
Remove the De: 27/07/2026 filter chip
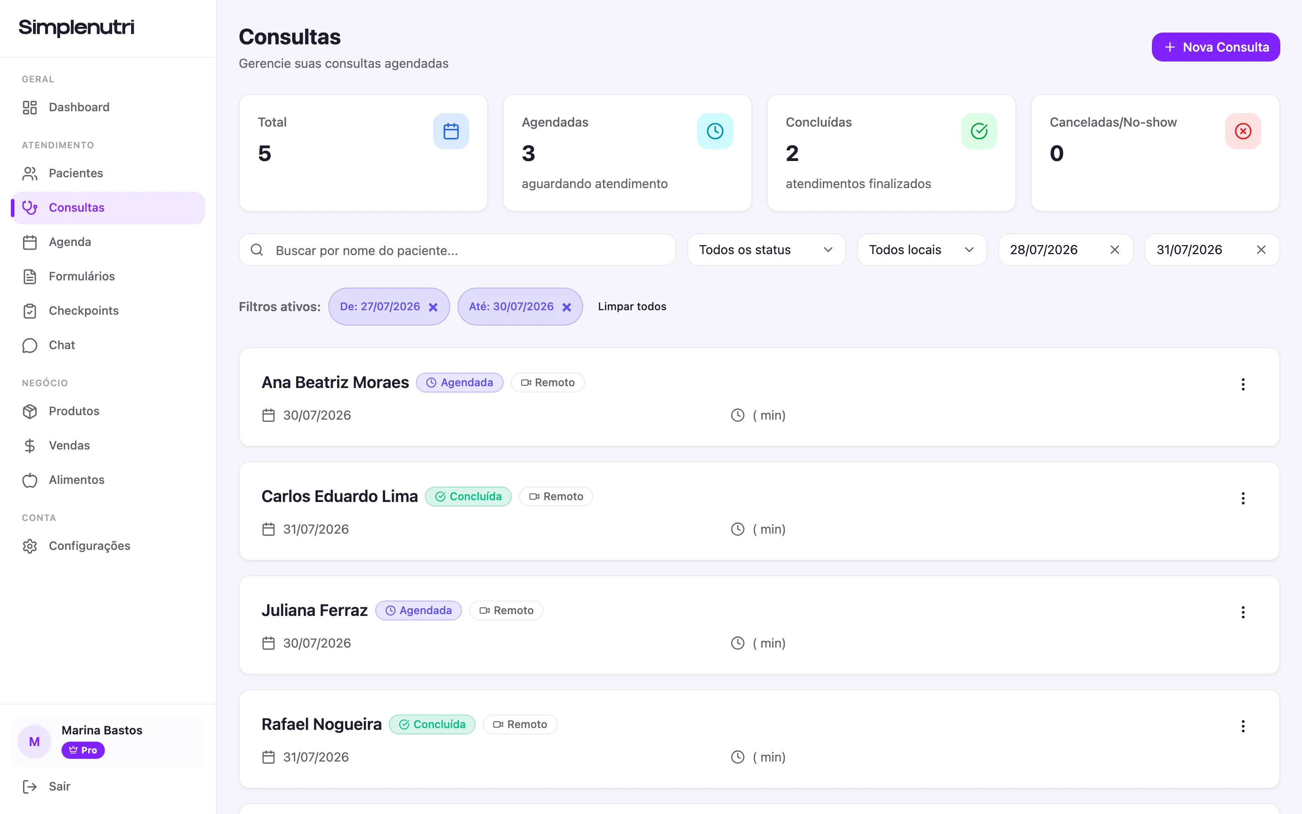point(433,307)
